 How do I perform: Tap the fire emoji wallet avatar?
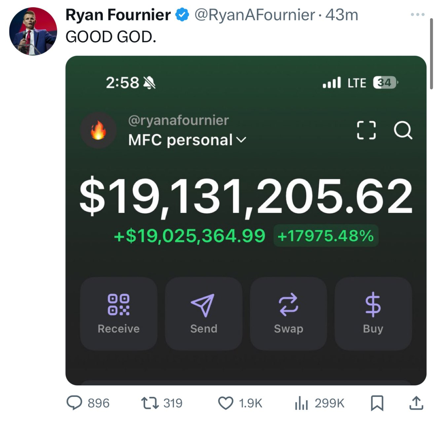(x=98, y=130)
